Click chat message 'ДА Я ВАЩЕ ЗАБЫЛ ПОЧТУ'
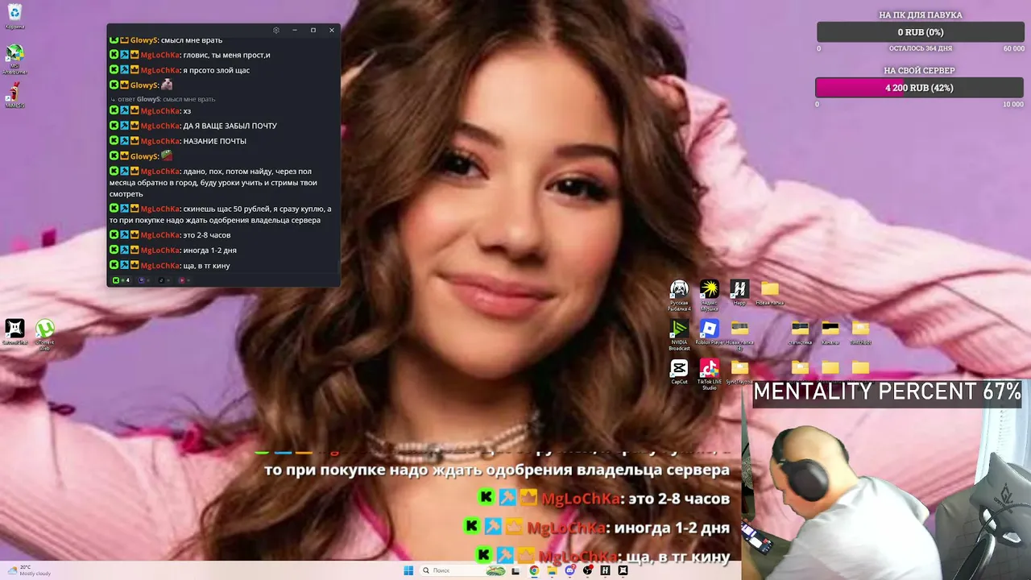1031x580 pixels. (x=230, y=126)
